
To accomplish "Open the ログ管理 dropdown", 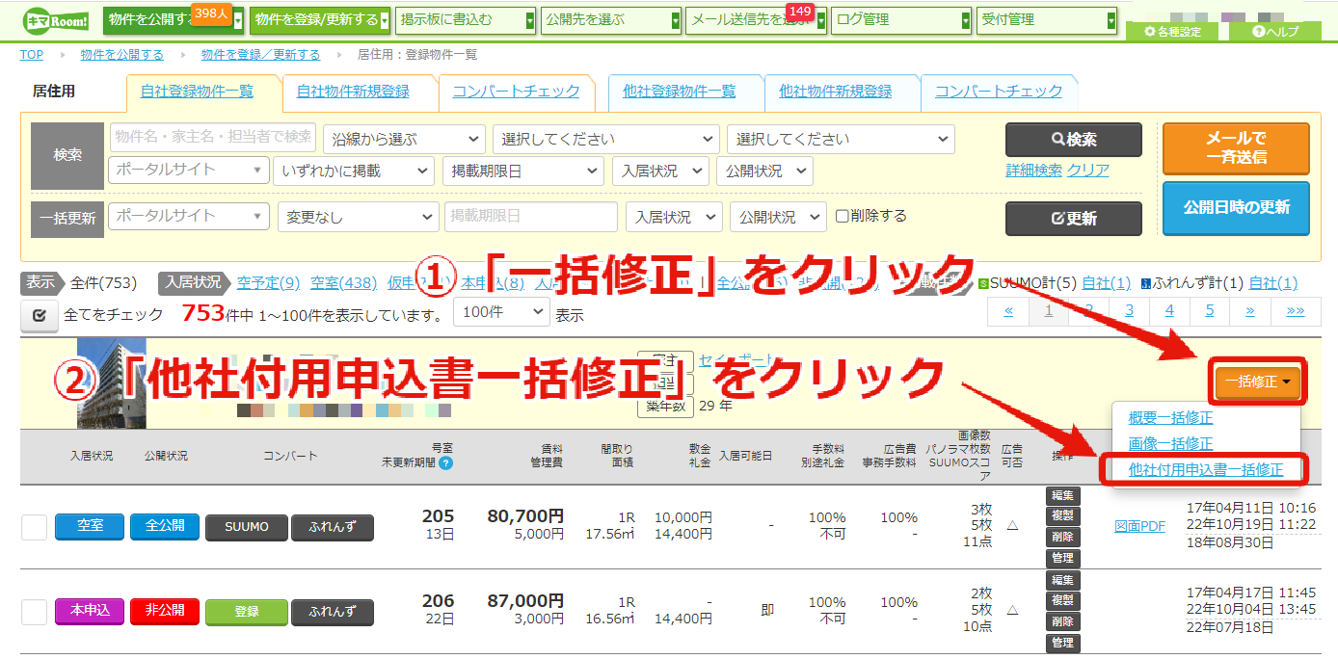I will click(901, 20).
